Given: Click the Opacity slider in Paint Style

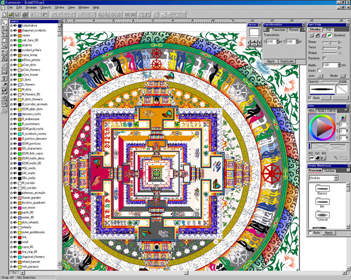Looking at the screenshot, I should [330, 81].
